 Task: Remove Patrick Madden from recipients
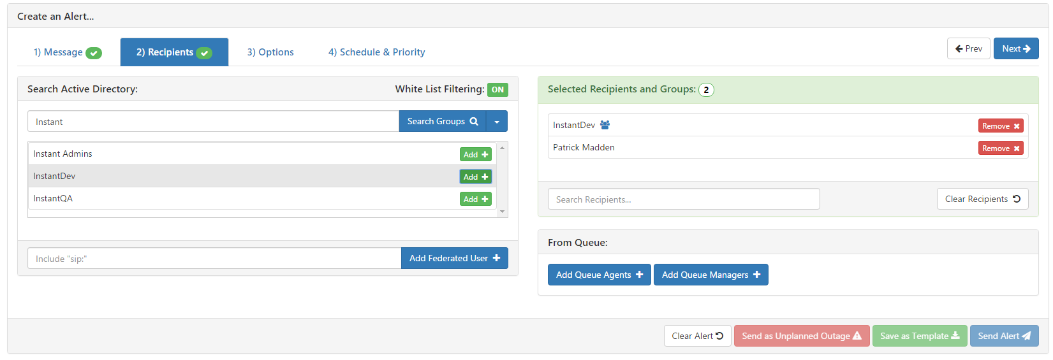point(1001,148)
